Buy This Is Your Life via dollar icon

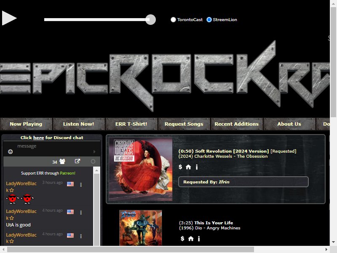tap(182, 238)
